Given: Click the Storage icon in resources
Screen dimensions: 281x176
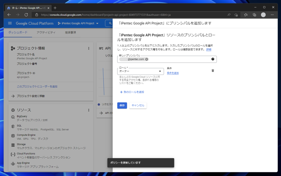Looking at the screenshot, I should point(13,145).
